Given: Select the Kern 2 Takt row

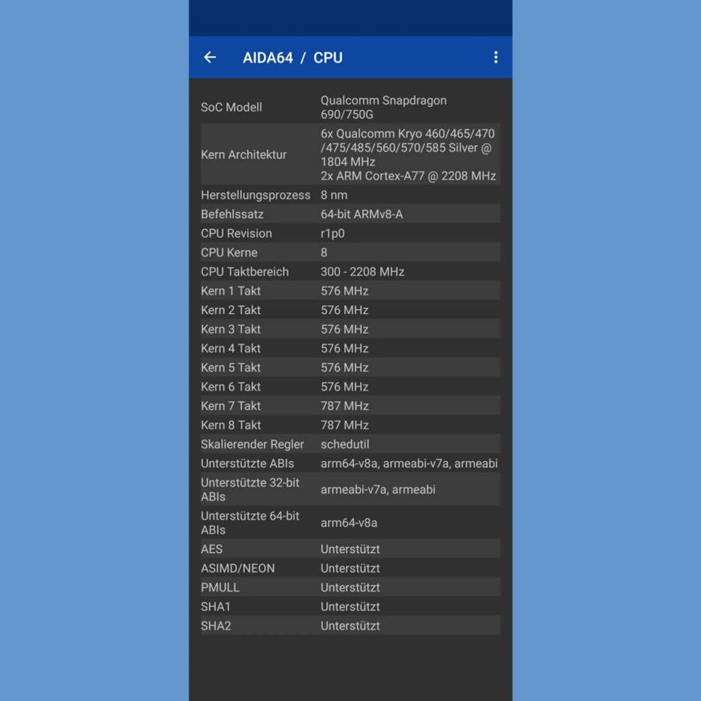Looking at the screenshot, I should [350, 310].
